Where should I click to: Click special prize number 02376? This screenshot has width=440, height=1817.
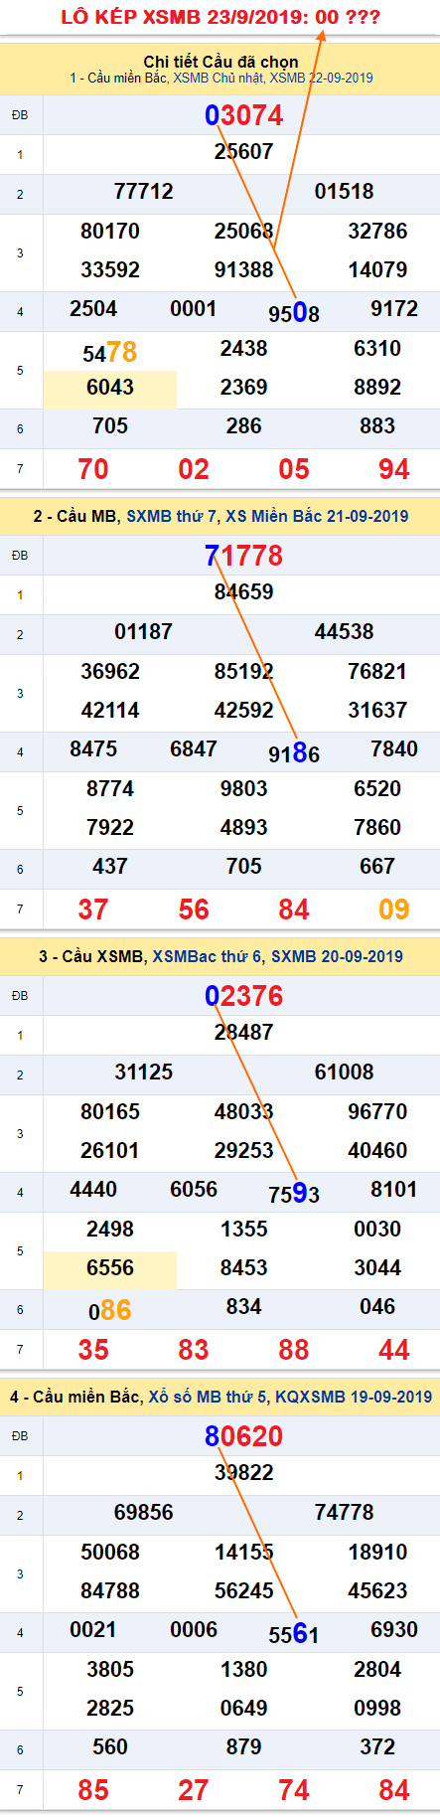click(244, 996)
